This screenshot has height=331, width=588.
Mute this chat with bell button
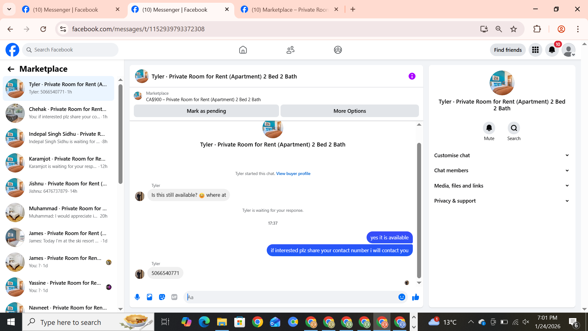click(489, 128)
